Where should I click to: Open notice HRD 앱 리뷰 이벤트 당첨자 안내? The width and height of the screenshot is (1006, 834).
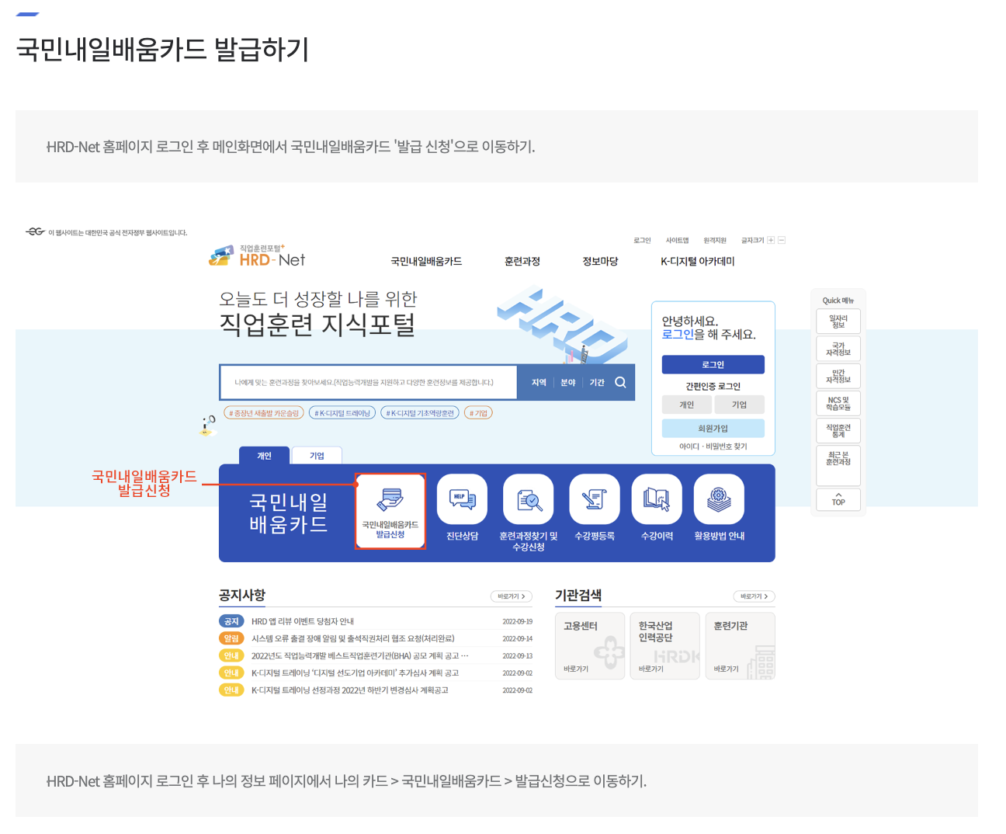coord(303,621)
